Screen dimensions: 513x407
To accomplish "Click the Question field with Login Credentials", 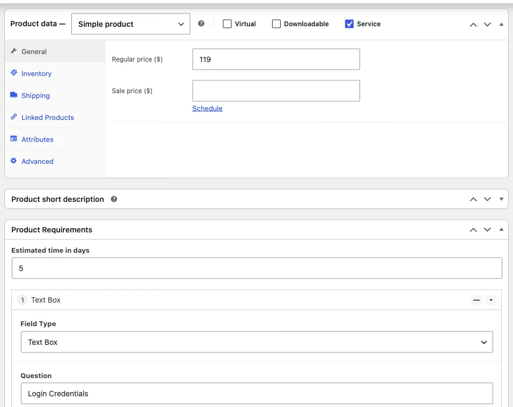I will (x=257, y=393).
